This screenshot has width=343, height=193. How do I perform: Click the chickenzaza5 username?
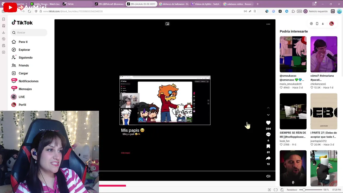click(318, 84)
